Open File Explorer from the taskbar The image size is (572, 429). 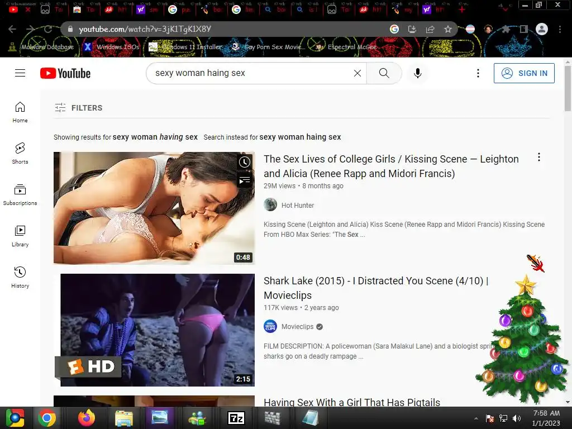point(123,418)
